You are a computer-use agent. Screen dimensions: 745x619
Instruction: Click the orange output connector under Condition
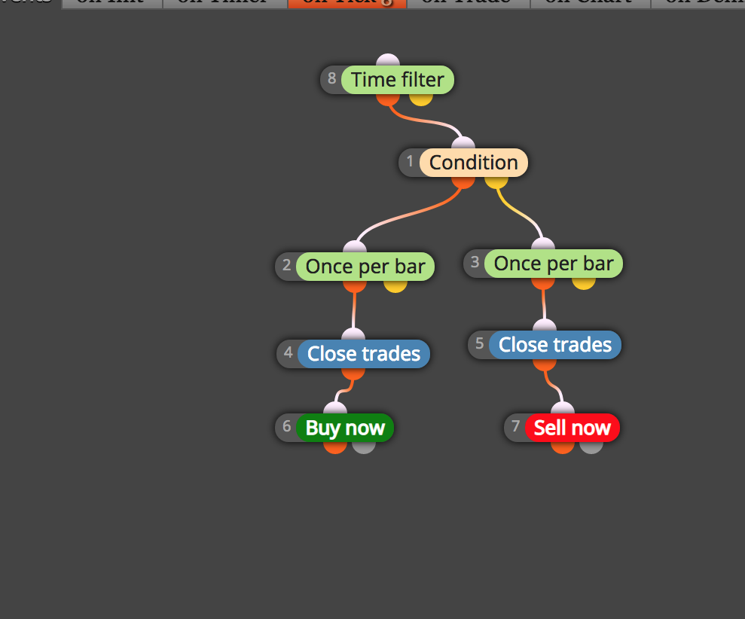pyautogui.click(x=463, y=183)
